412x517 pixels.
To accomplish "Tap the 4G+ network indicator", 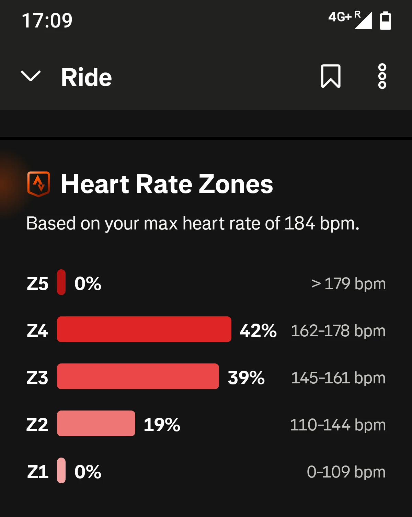I will 340,16.
